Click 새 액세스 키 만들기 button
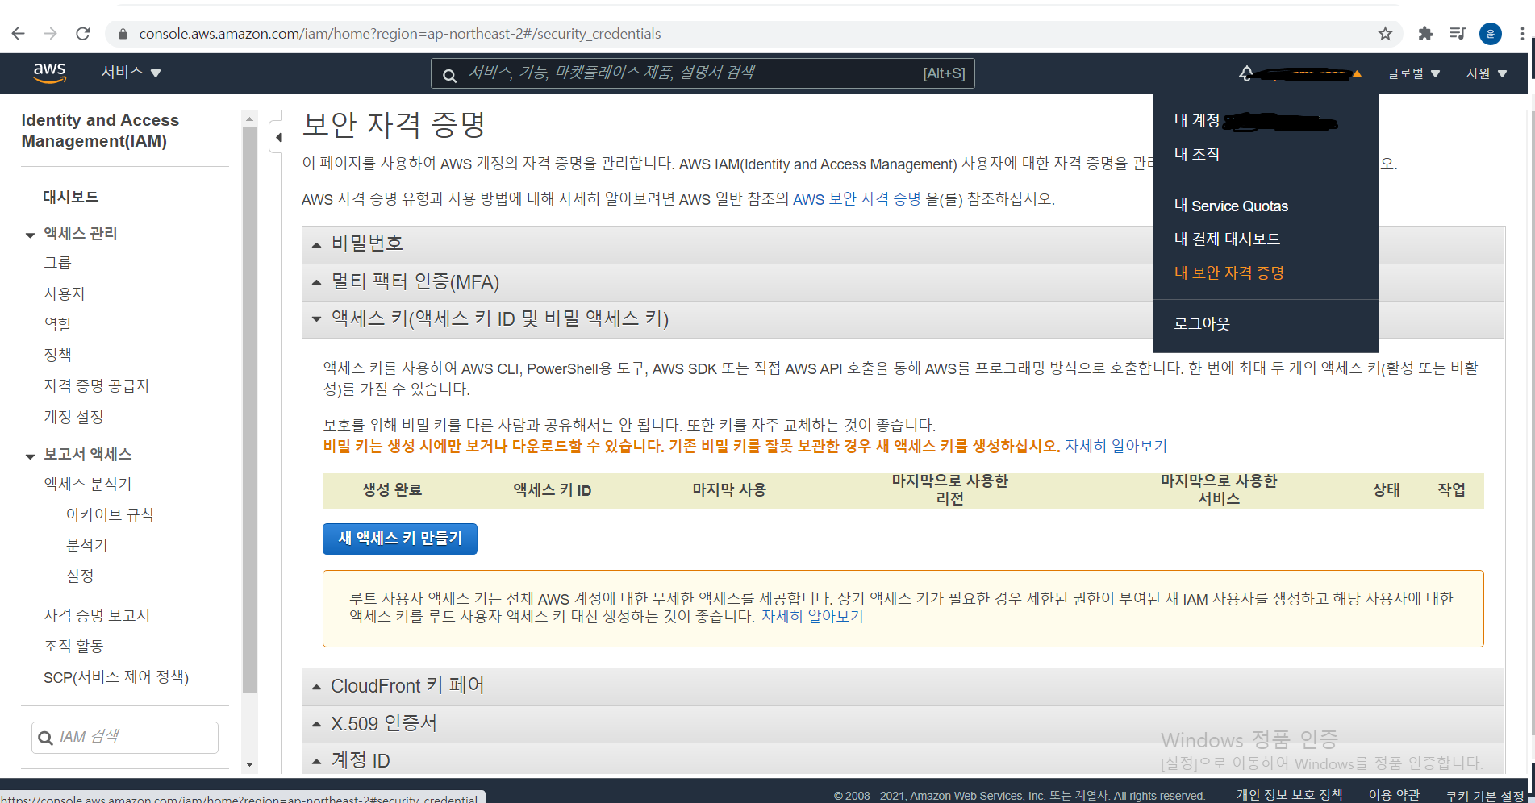This screenshot has height=803, width=1535. 400,539
